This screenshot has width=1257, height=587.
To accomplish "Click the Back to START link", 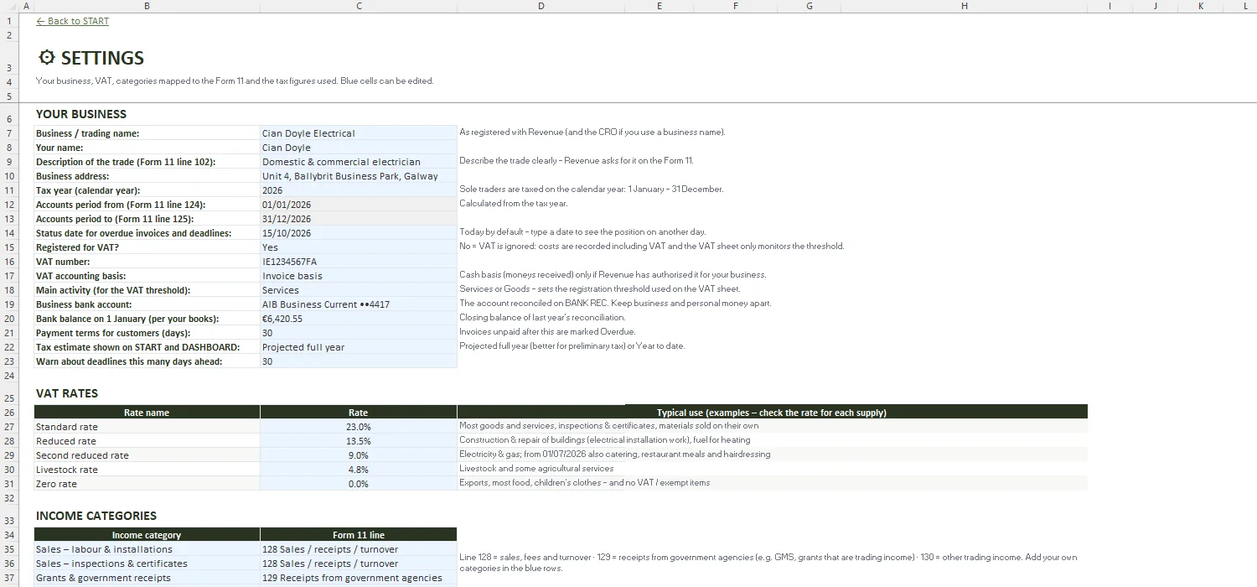I will [x=73, y=21].
